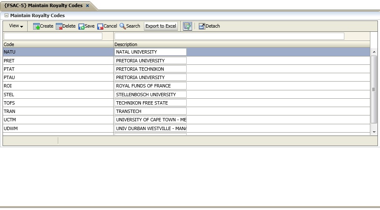Image resolution: width=380 pixels, height=210 pixels.
Task: Sort by the Code column header
Action: tap(58, 44)
